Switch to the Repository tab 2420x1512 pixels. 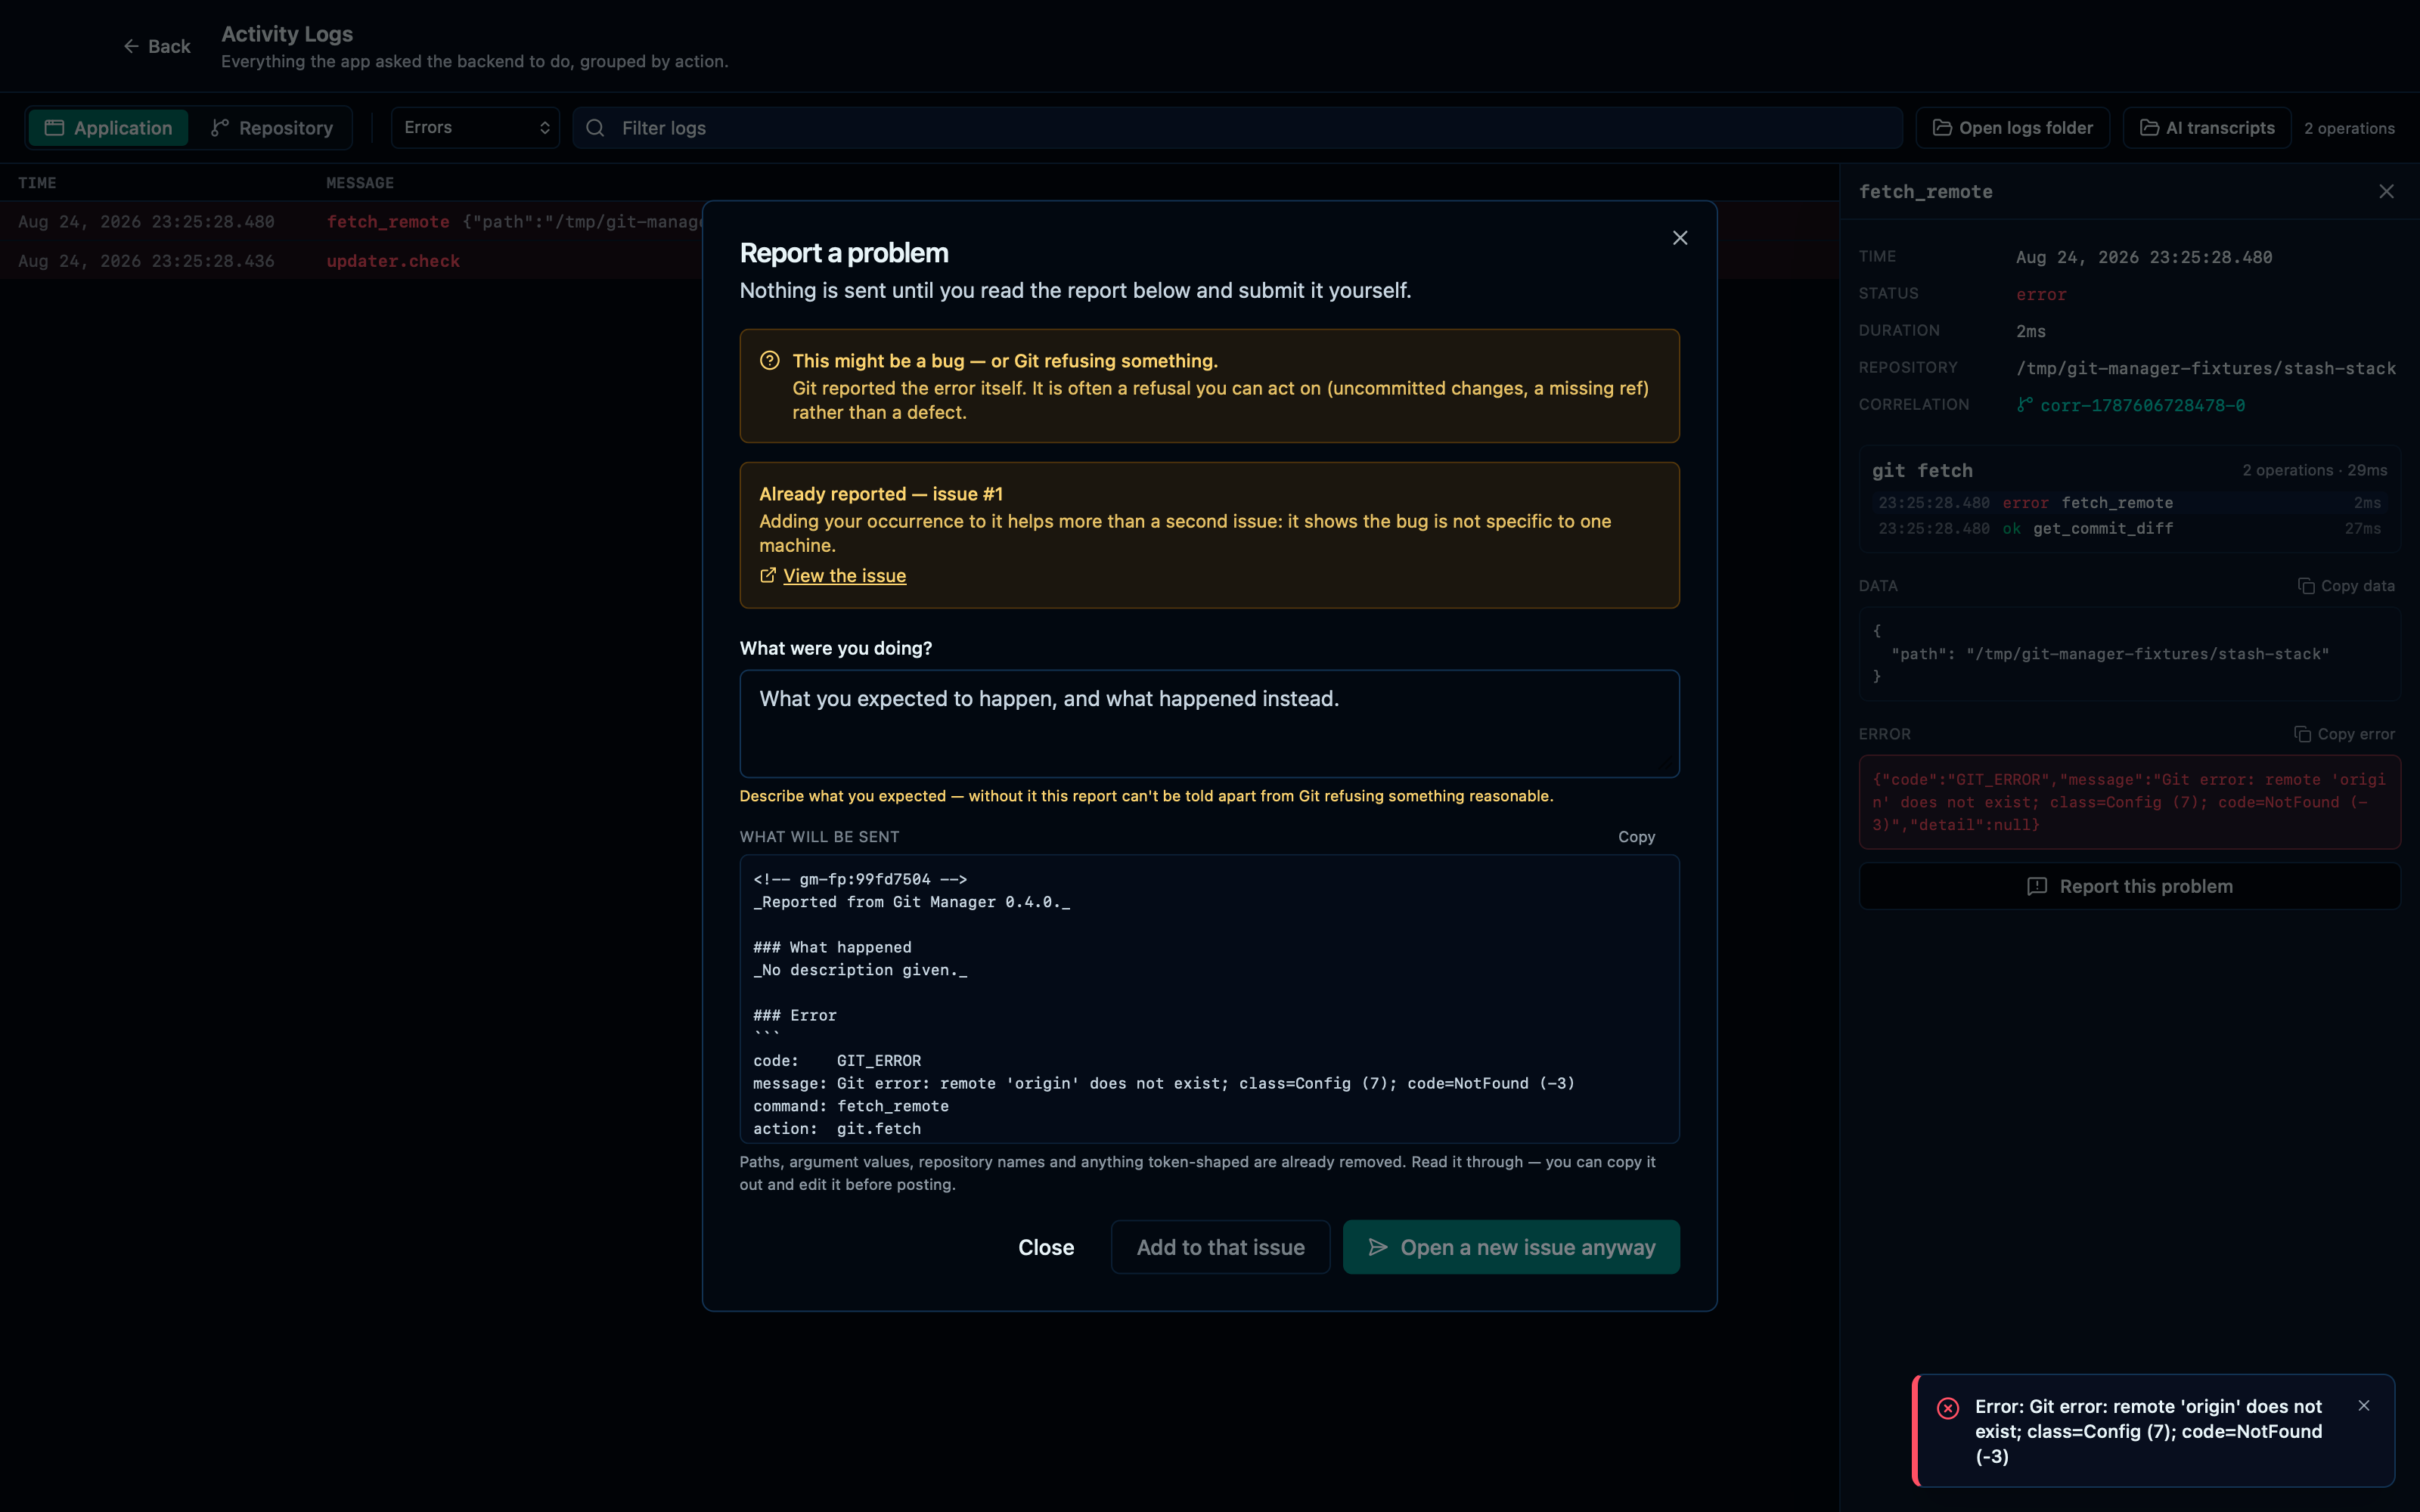pyautogui.click(x=271, y=128)
